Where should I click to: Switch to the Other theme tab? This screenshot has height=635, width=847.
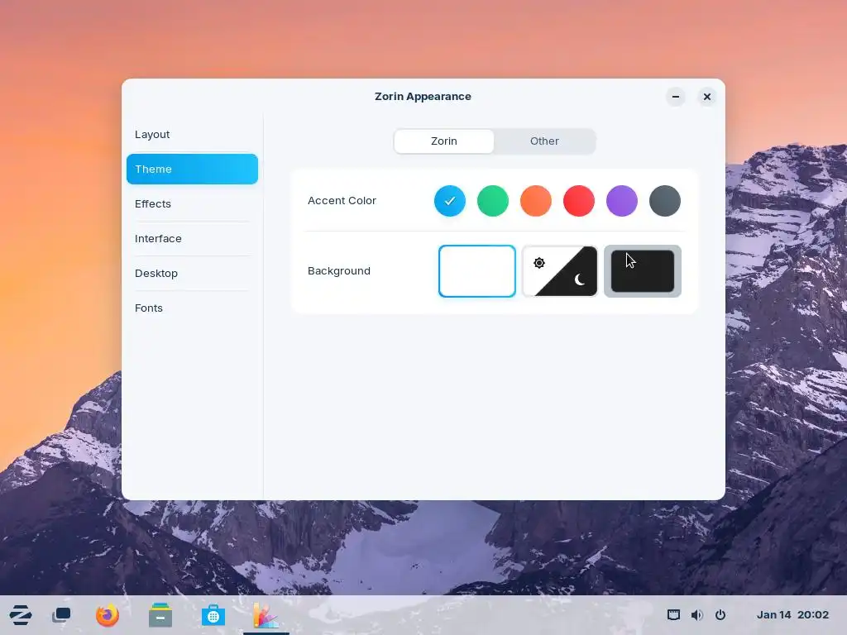pyautogui.click(x=544, y=141)
